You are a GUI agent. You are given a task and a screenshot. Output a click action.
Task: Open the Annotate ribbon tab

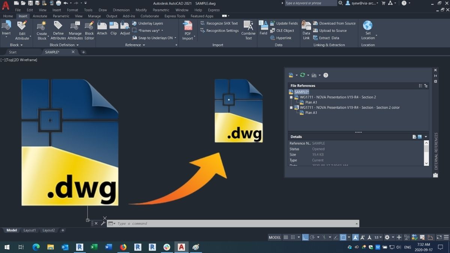point(40,16)
